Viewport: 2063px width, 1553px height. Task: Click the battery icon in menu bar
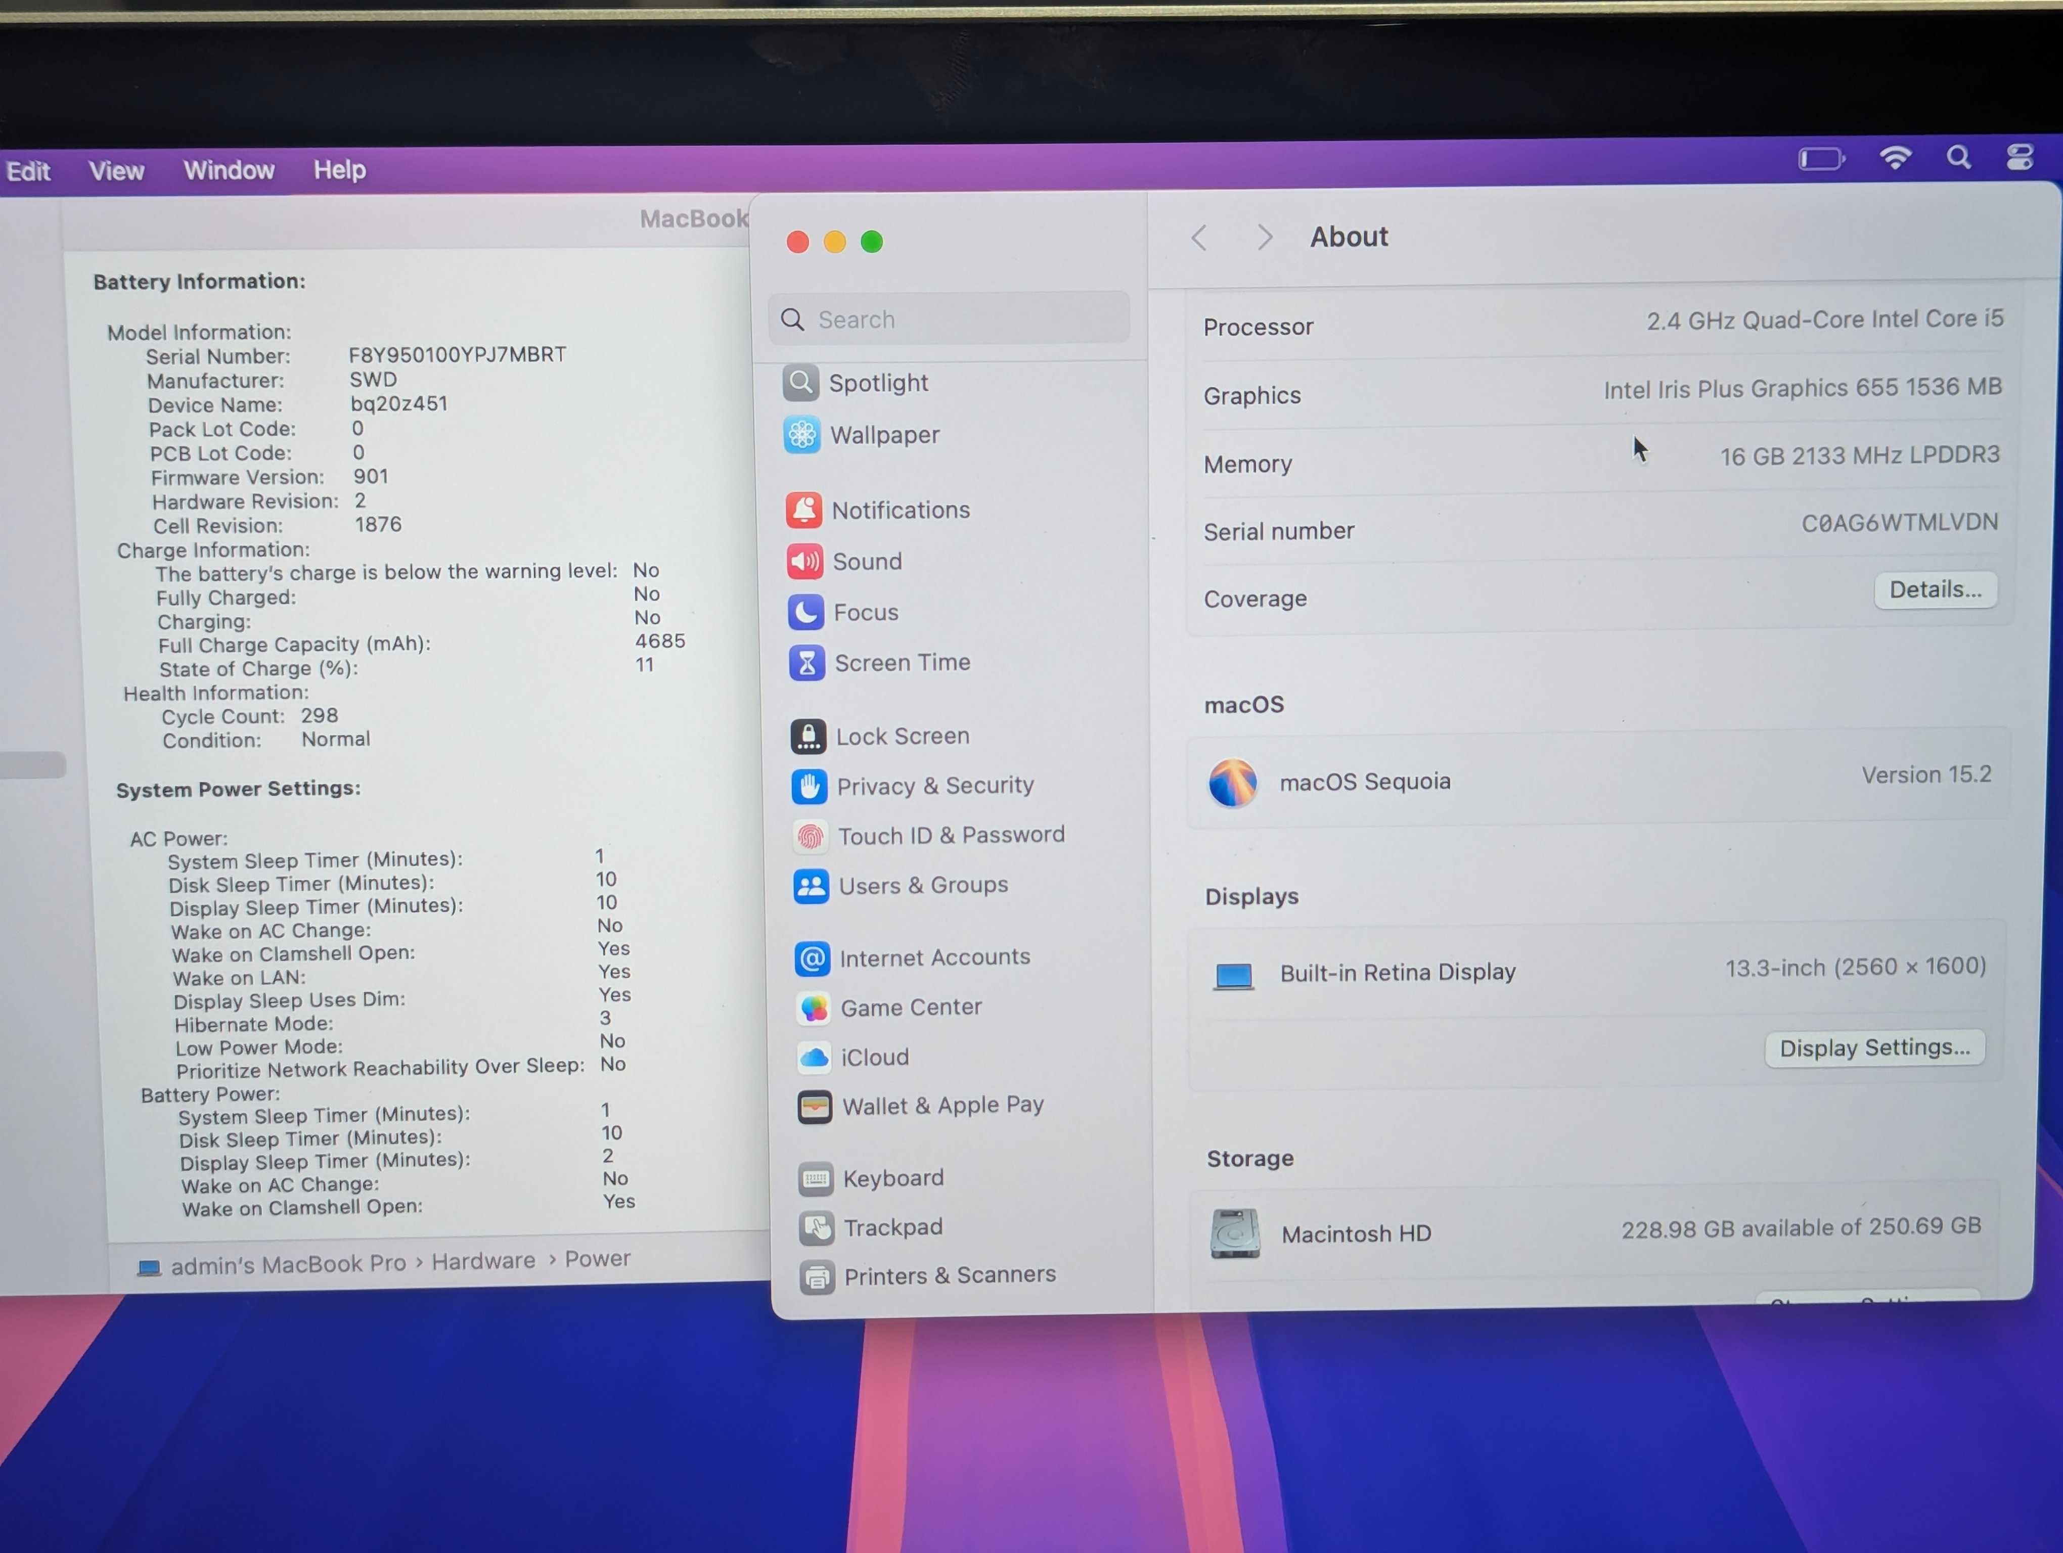[x=1821, y=159]
